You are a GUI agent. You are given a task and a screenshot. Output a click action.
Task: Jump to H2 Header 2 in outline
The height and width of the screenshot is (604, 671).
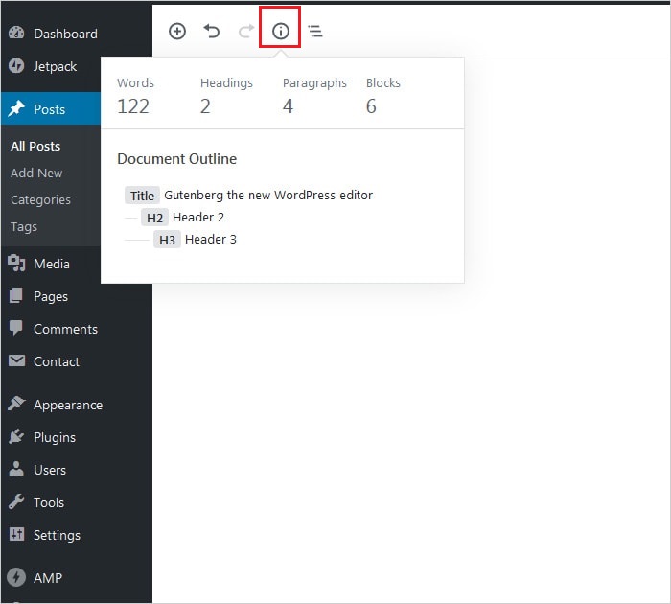183,217
